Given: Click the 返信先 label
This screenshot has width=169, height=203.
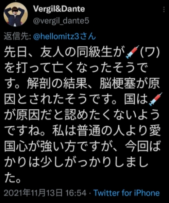Looking at the screenshot, I should pos(17,36).
